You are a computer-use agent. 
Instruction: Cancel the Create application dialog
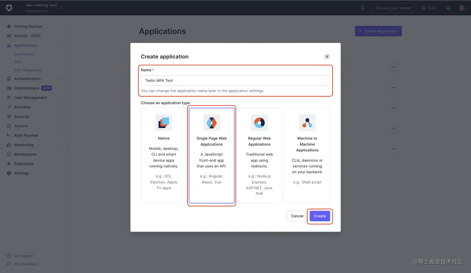click(x=297, y=216)
